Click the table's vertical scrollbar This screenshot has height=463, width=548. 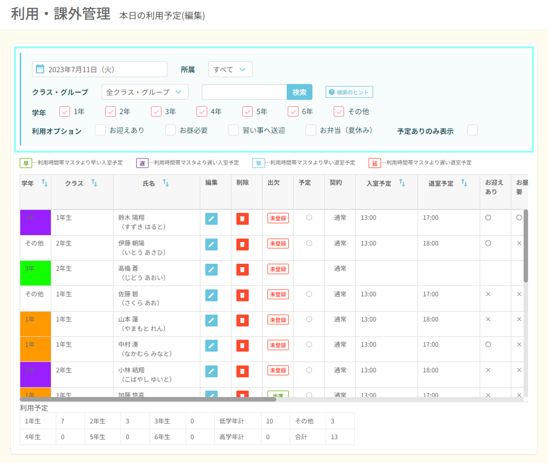coord(526,246)
